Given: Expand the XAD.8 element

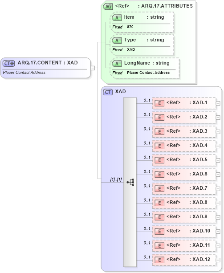Looking at the screenshot, I should tap(218, 203).
